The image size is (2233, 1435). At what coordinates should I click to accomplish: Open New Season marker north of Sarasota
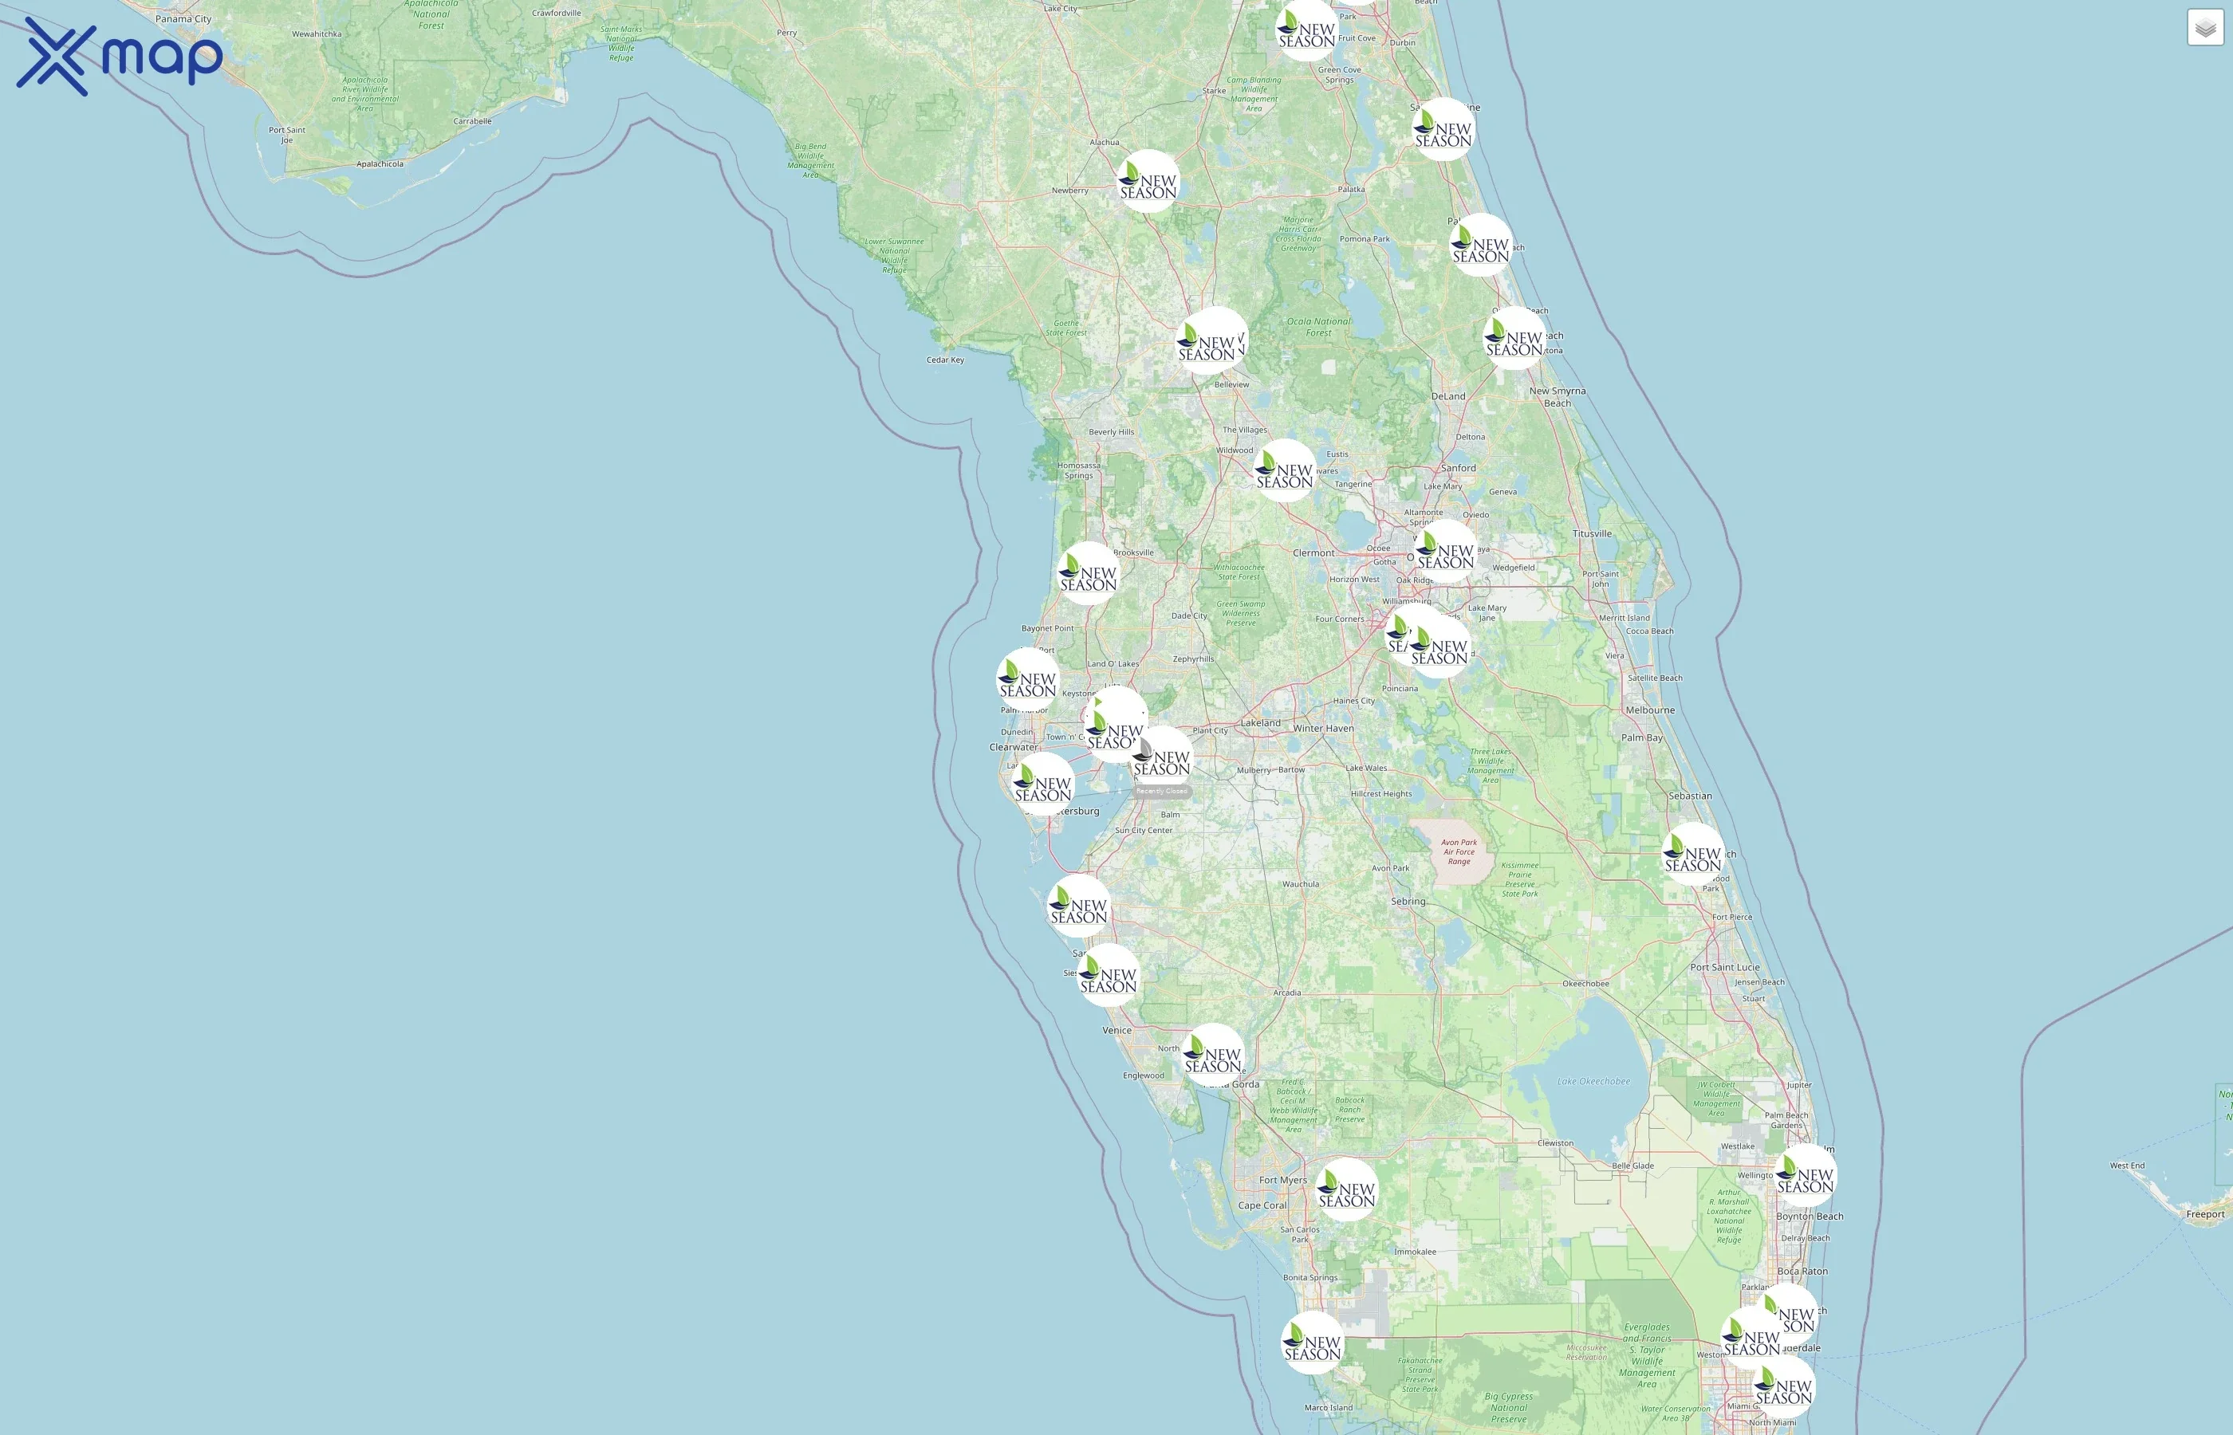[x=1078, y=906]
